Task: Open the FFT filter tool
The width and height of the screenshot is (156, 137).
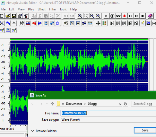Action: [x=154, y=23]
